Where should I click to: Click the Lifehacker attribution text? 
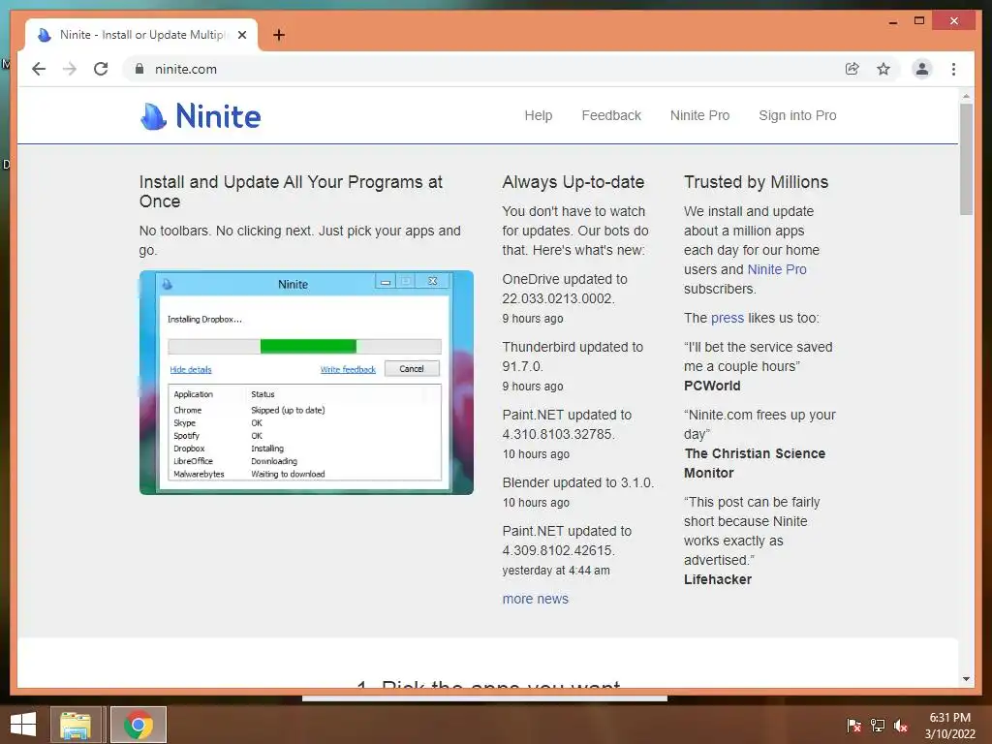click(718, 579)
